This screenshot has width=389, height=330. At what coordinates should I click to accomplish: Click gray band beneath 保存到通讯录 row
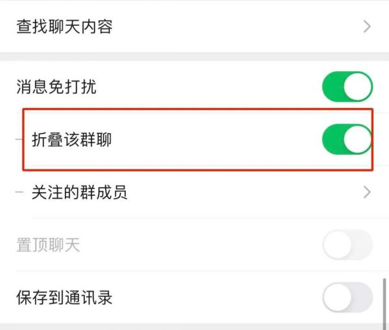coord(194,326)
